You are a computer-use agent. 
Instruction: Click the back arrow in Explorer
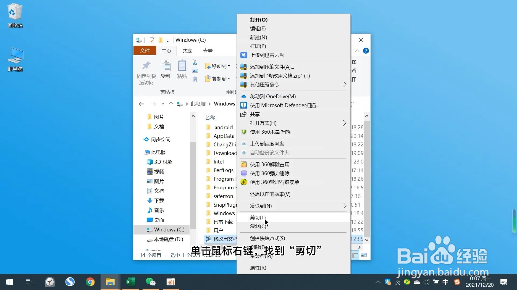tap(141, 104)
